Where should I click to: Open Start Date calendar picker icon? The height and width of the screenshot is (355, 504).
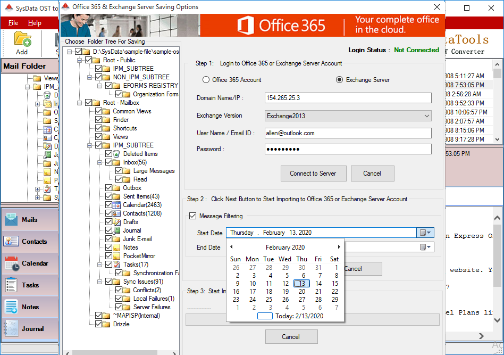[x=425, y=233]
